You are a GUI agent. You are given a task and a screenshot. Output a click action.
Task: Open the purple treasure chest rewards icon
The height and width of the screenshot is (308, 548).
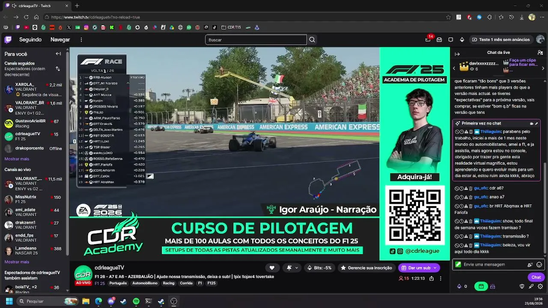point(492,287)
